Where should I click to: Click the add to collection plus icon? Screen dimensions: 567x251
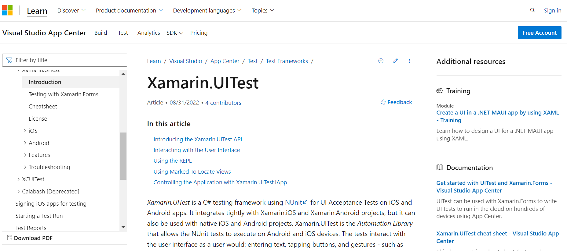click(x=381, y=61)
